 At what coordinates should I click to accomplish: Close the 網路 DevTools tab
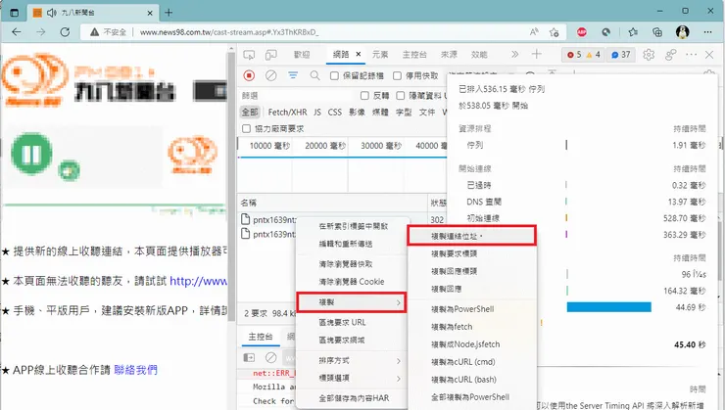point(359,54)
